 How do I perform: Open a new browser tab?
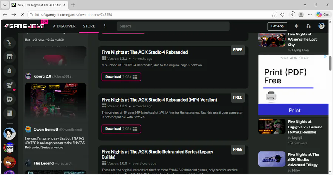(73, 5)
